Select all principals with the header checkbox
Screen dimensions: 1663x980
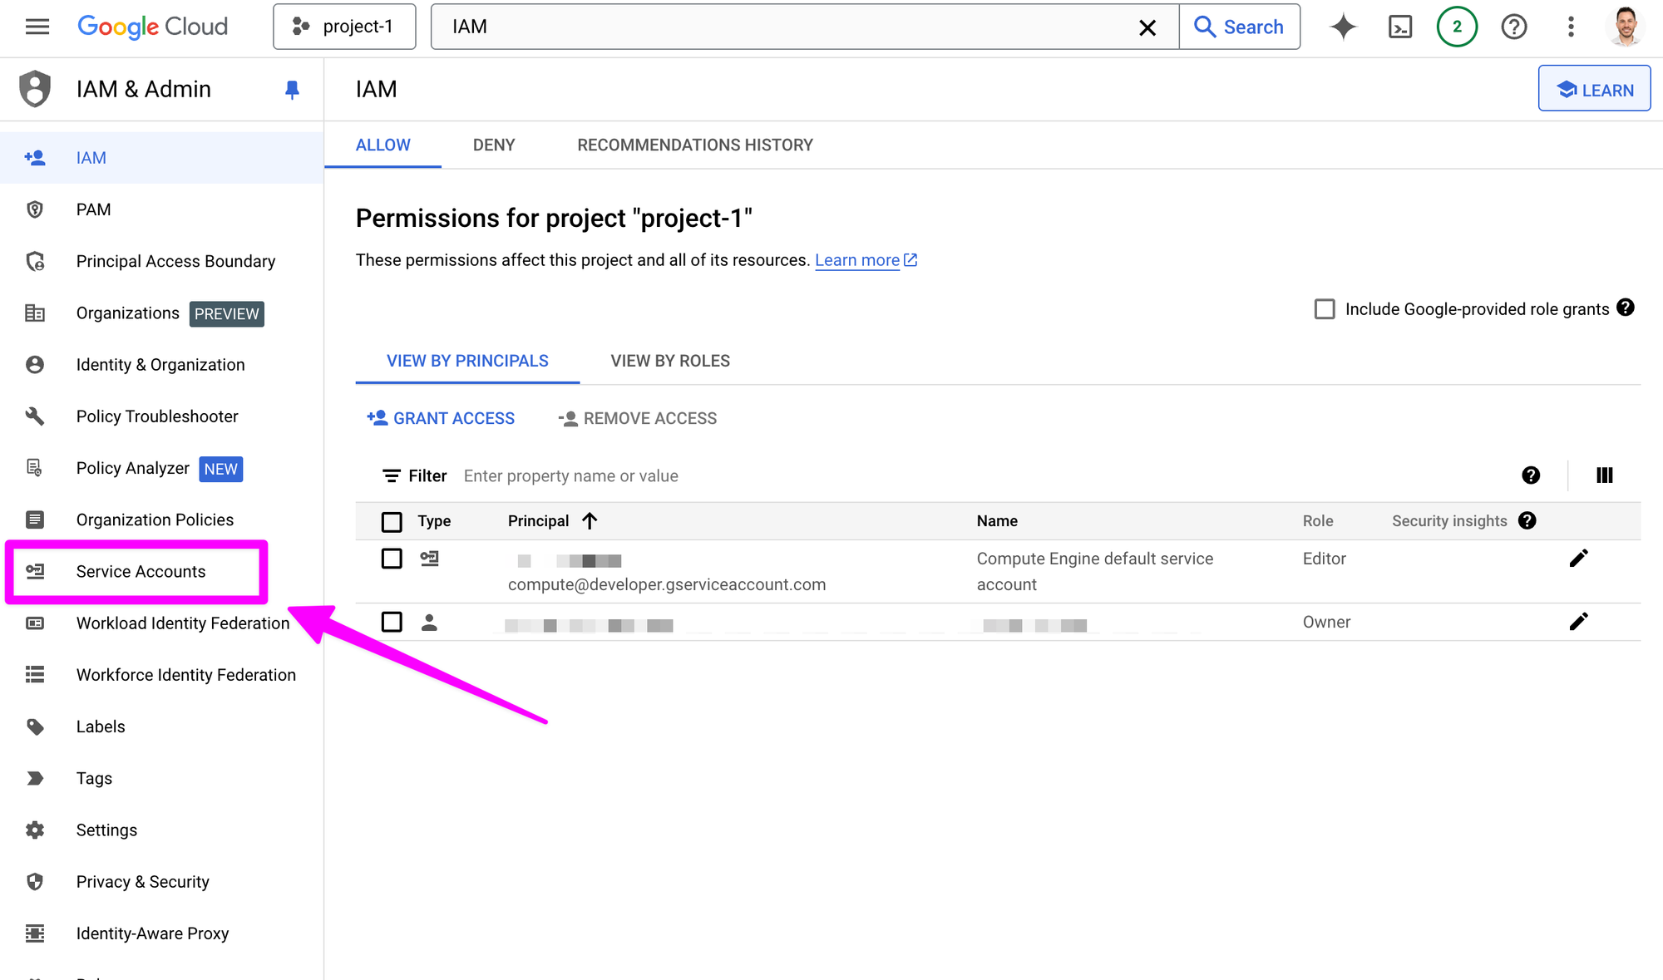pos(392,521)
